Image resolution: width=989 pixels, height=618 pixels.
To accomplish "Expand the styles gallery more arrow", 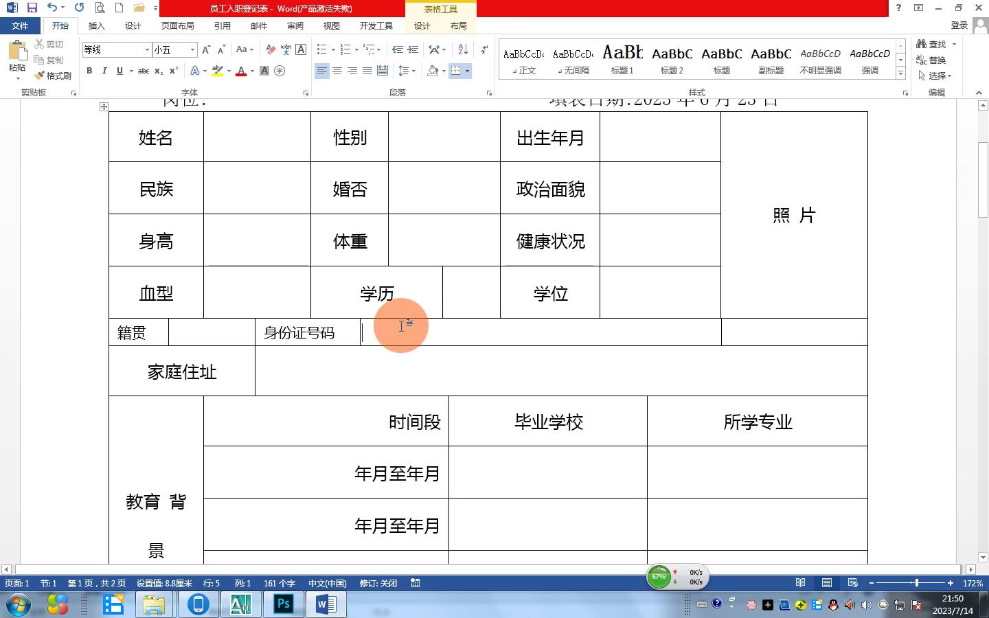I will pos(900,73).
